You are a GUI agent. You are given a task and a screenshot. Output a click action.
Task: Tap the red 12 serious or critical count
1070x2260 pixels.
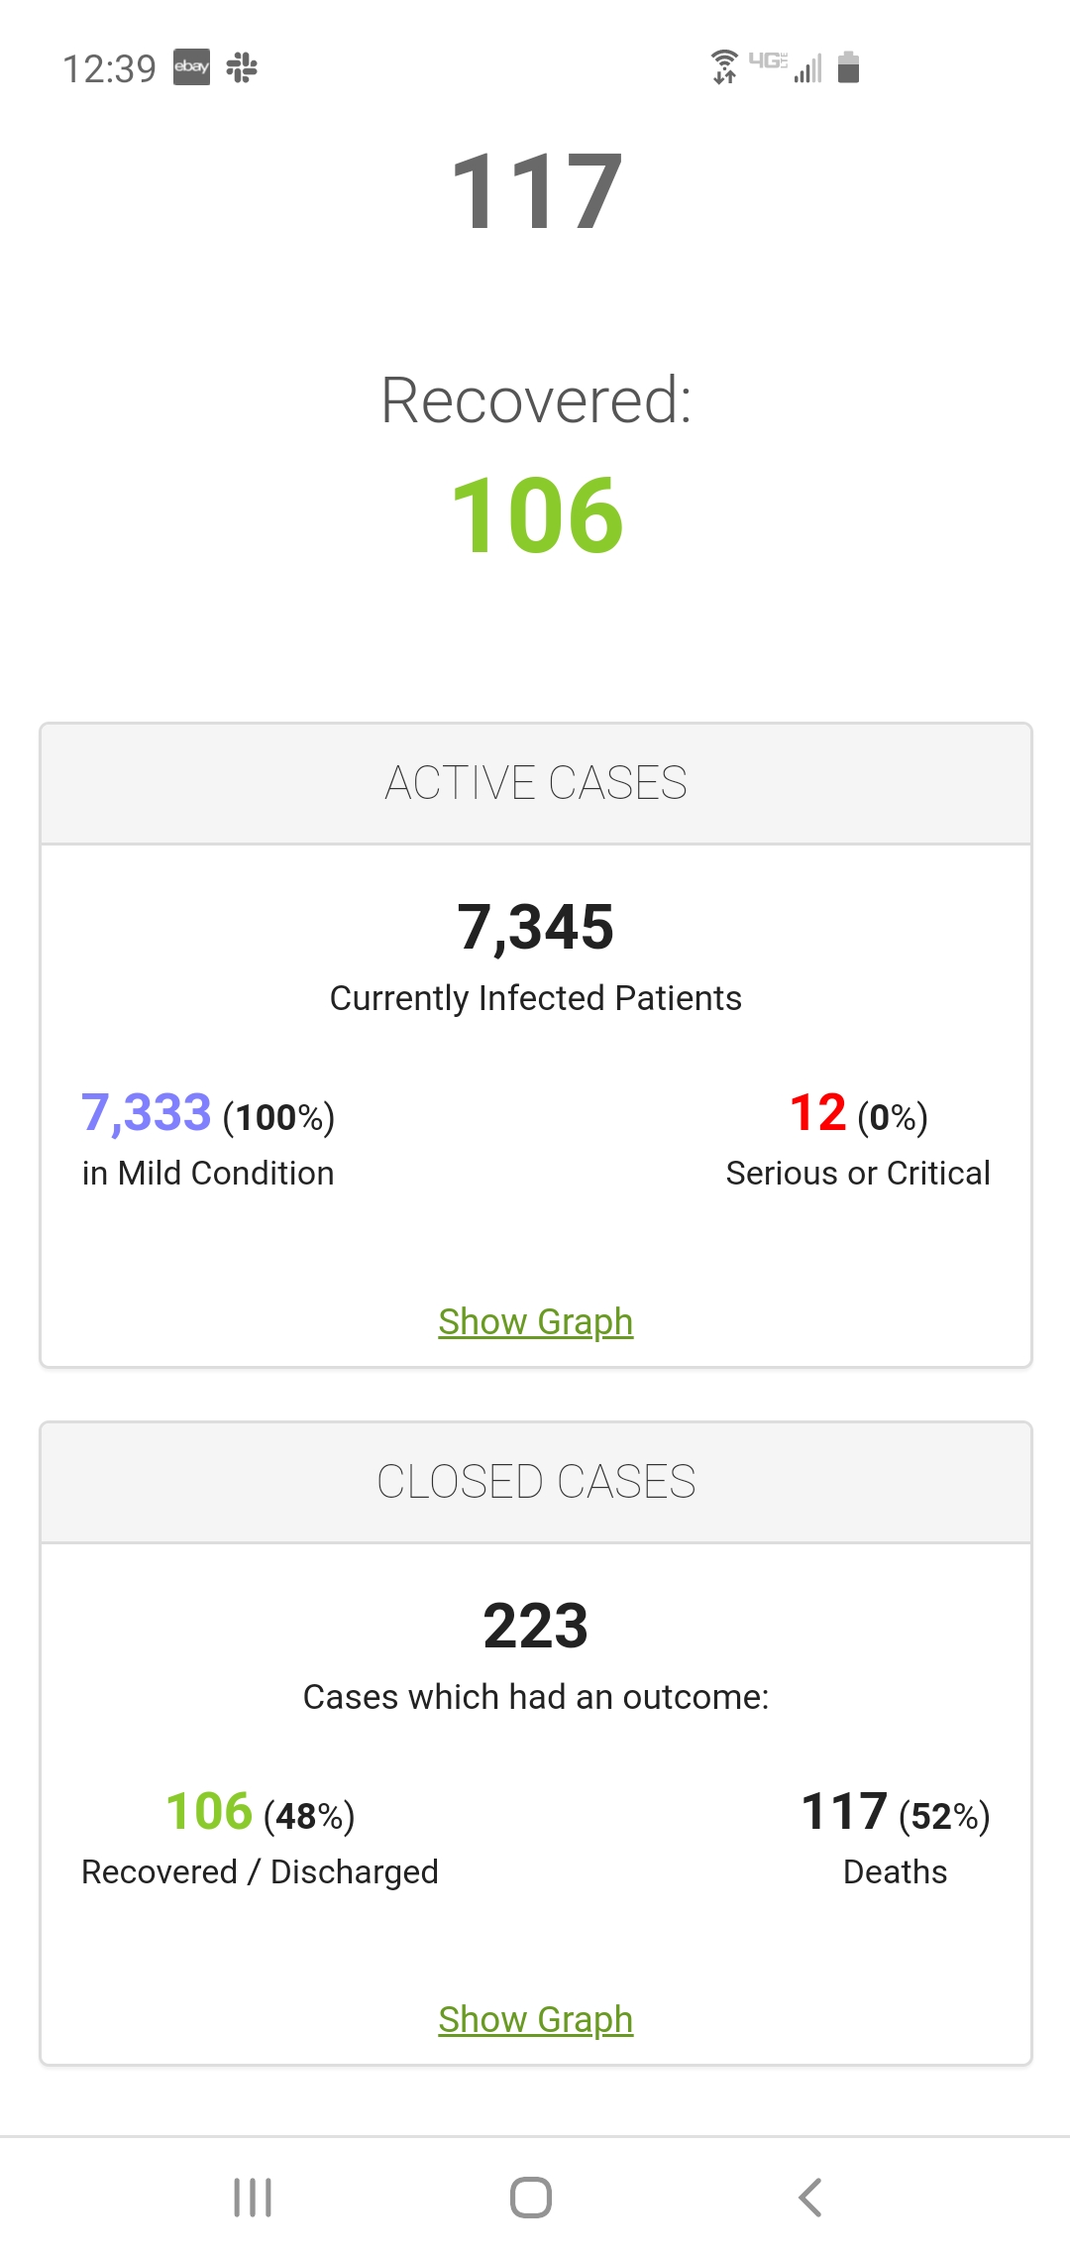(x=818, y=1112)
